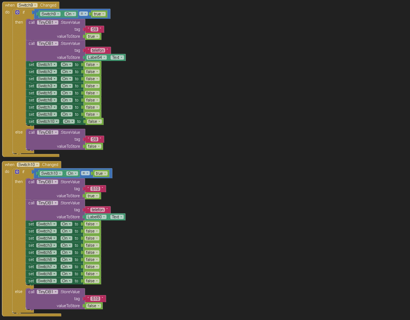Toggle the true value in Switch10.On condition

101,173
